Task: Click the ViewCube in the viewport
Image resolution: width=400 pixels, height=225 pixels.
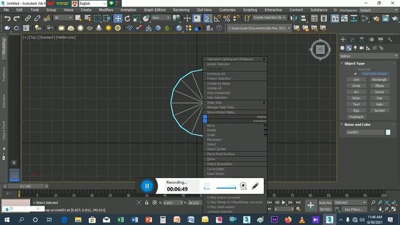Action: [x=321, y=49]
